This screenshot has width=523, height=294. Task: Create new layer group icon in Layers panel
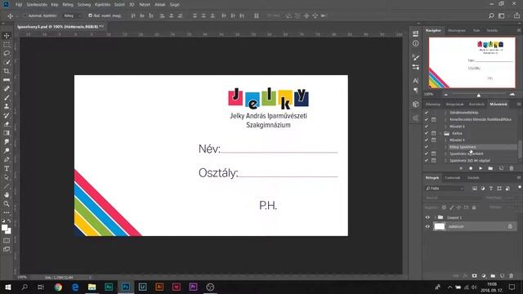tap(493, 276)
